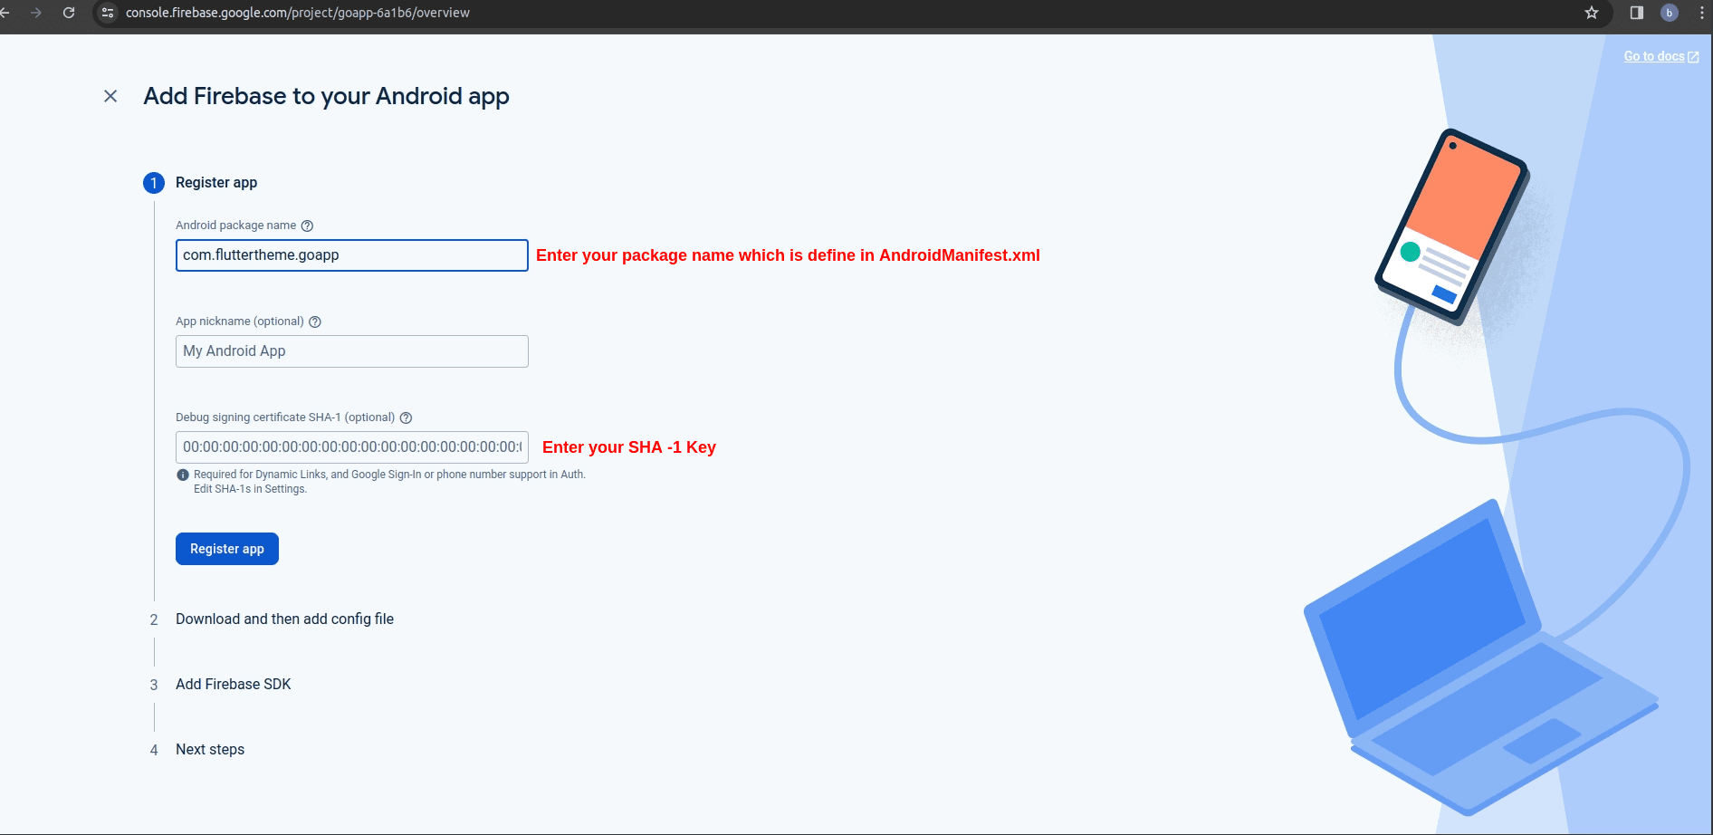Click the help icon beside Android package name

[307, 226]
